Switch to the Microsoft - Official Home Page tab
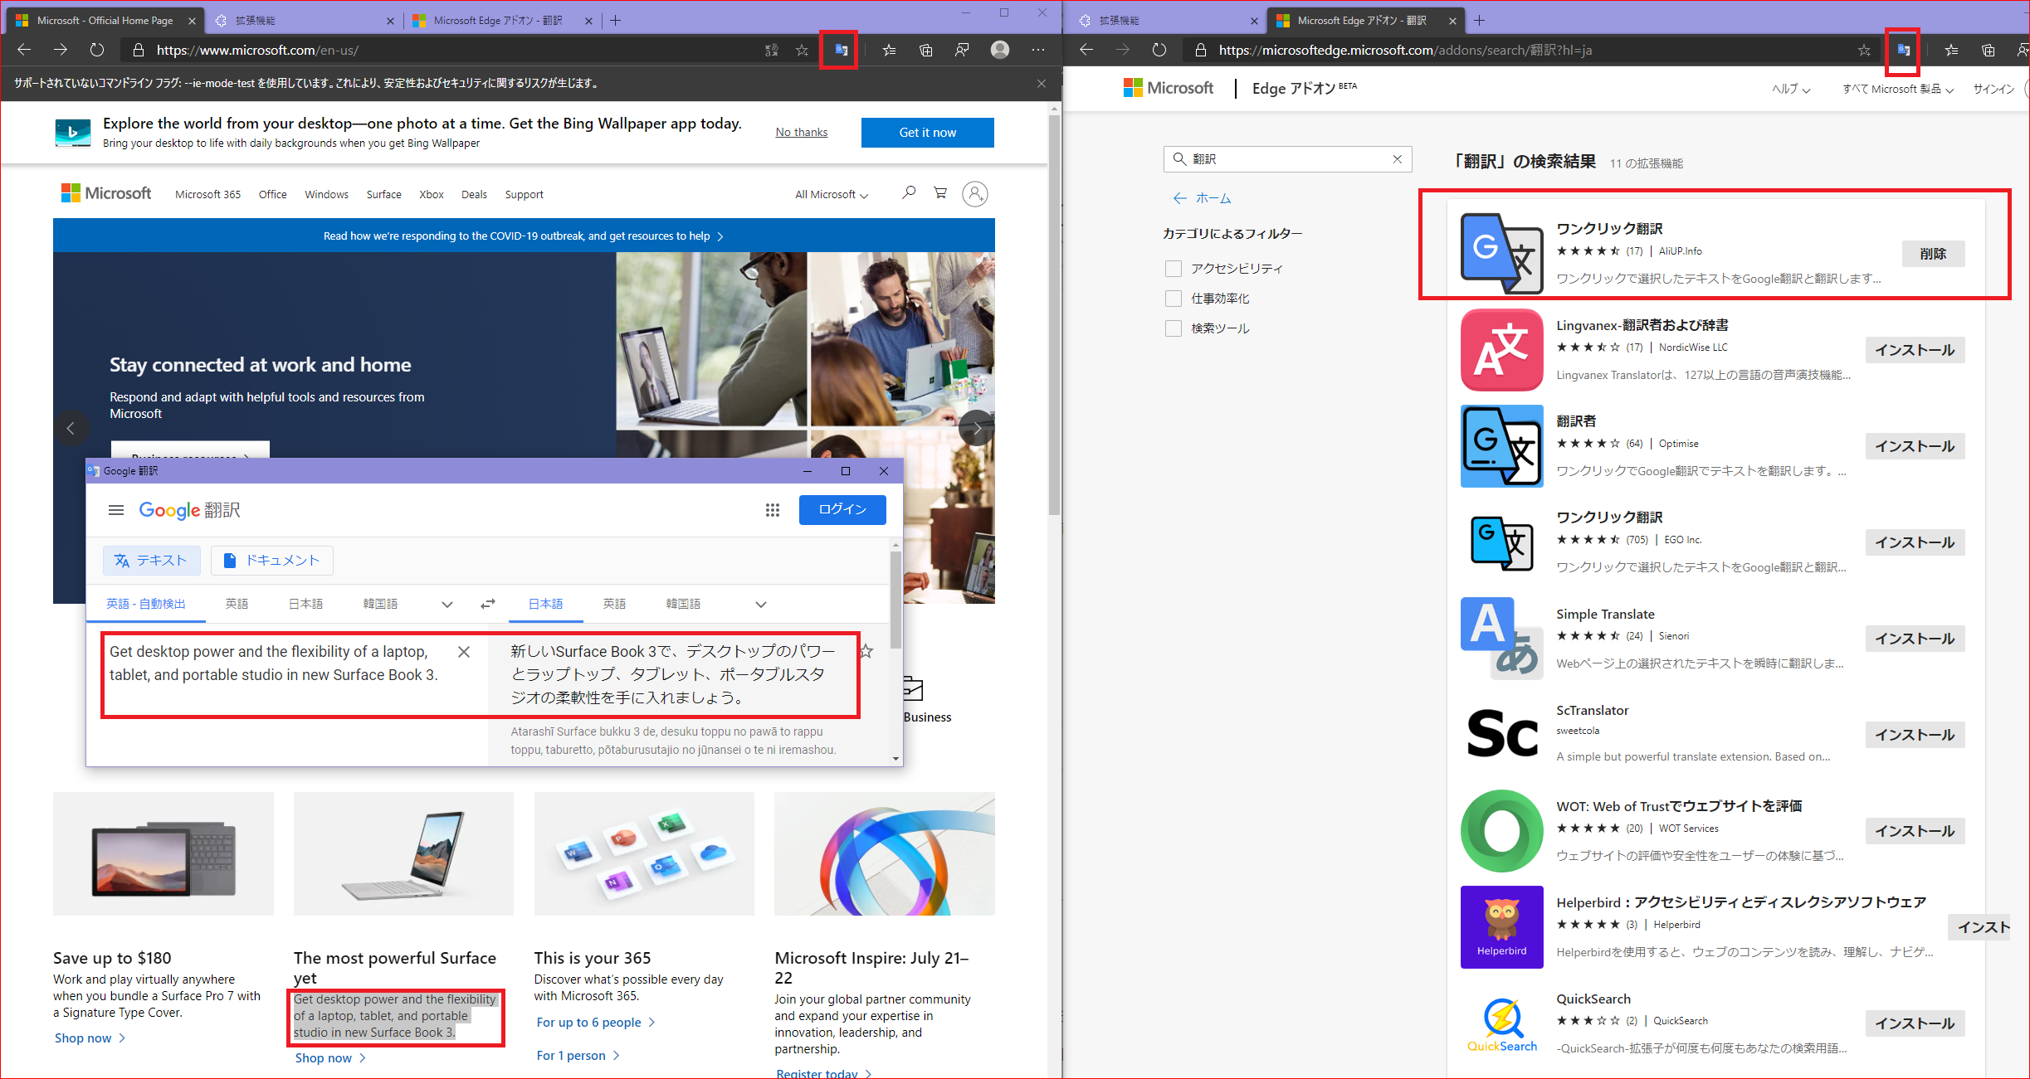The image size is (2030, 1079). click(x=104, y=21)
